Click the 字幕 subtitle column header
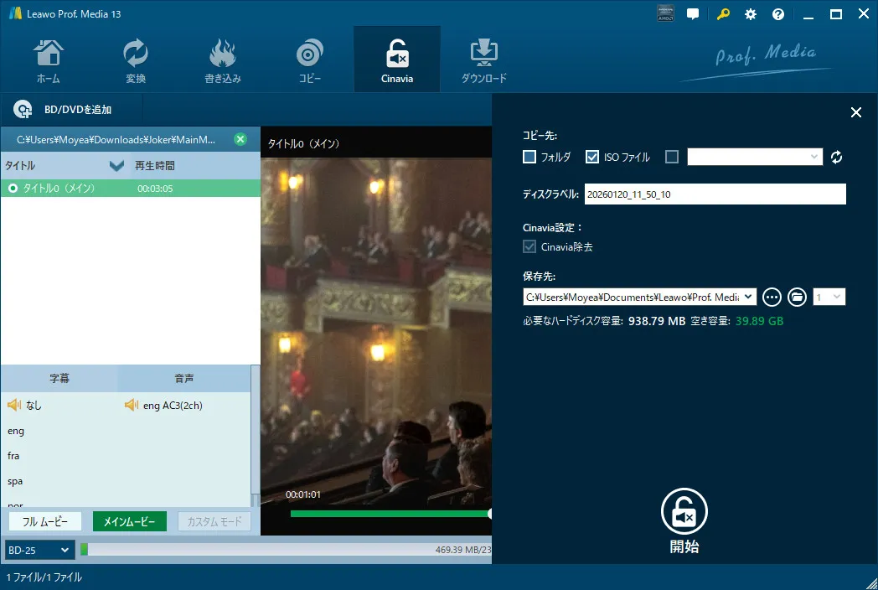Viewport: 878px width, 590px height. [x=59, y=378]
